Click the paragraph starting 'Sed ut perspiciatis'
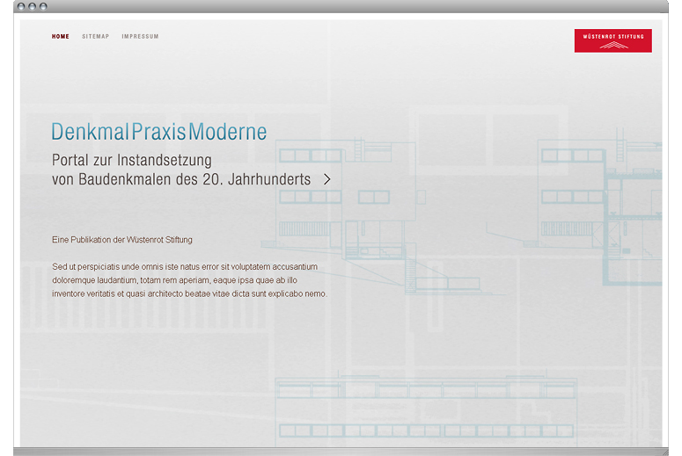This screenshot has height=456, width=682. pos(189,280)
